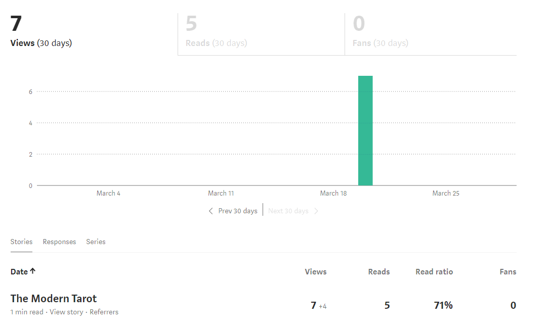The width and height of the screenshot is (551, 330).
Task: Click the View story link
Action: point(66,312)
